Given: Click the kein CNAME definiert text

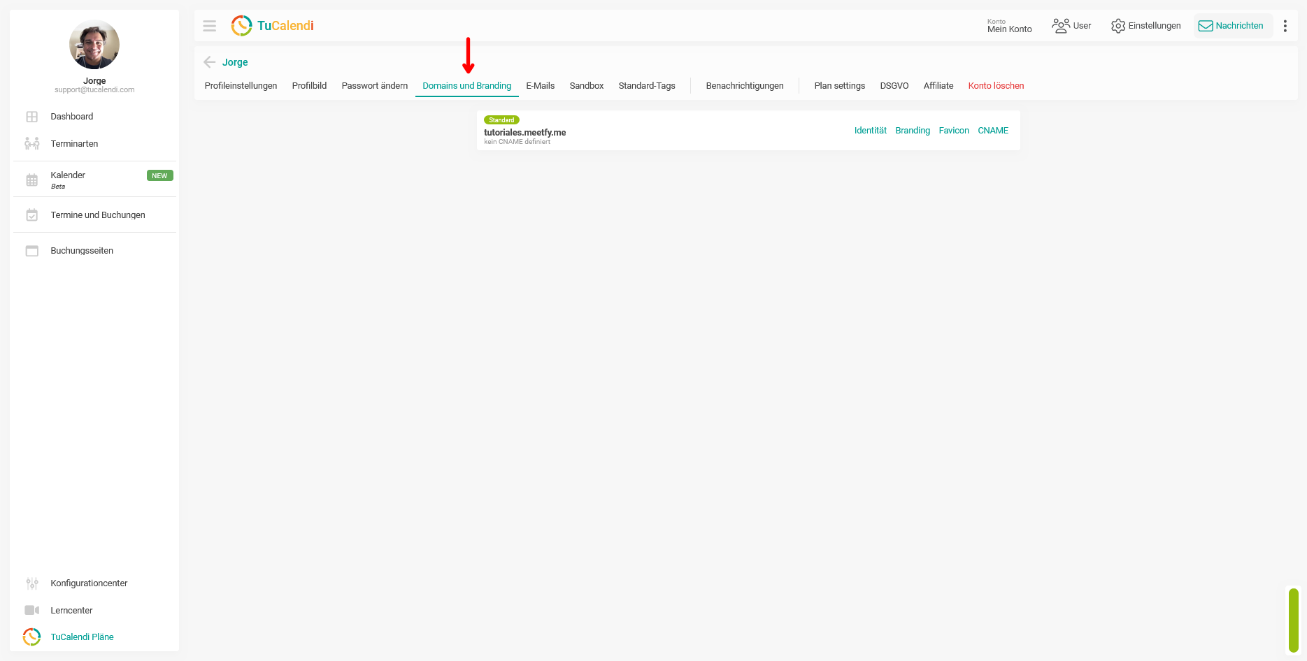Looking at the screenshot, I should pyautogui.click(x=517, y=142).
